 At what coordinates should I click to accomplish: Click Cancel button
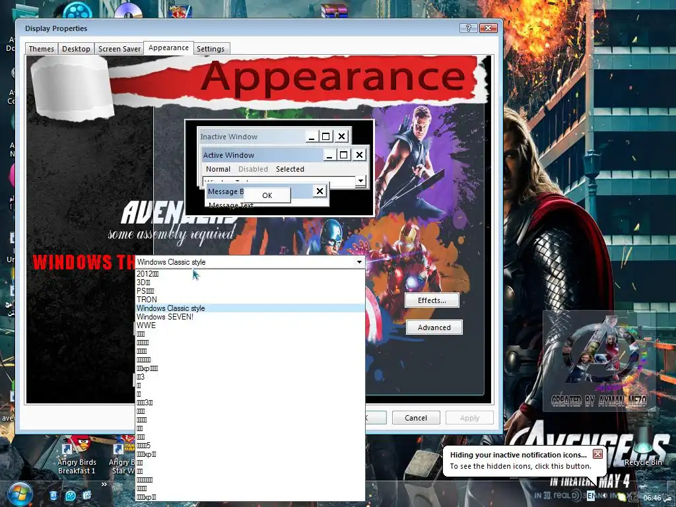[x=416, y=418]
